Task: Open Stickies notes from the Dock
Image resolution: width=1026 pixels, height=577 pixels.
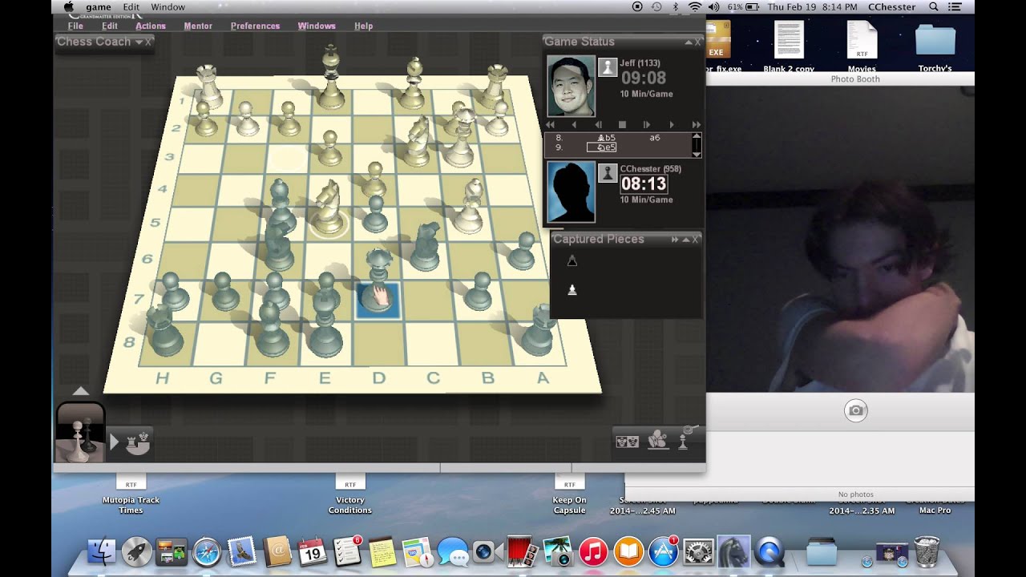Action: pyautogui.click(x=382, y=552)
